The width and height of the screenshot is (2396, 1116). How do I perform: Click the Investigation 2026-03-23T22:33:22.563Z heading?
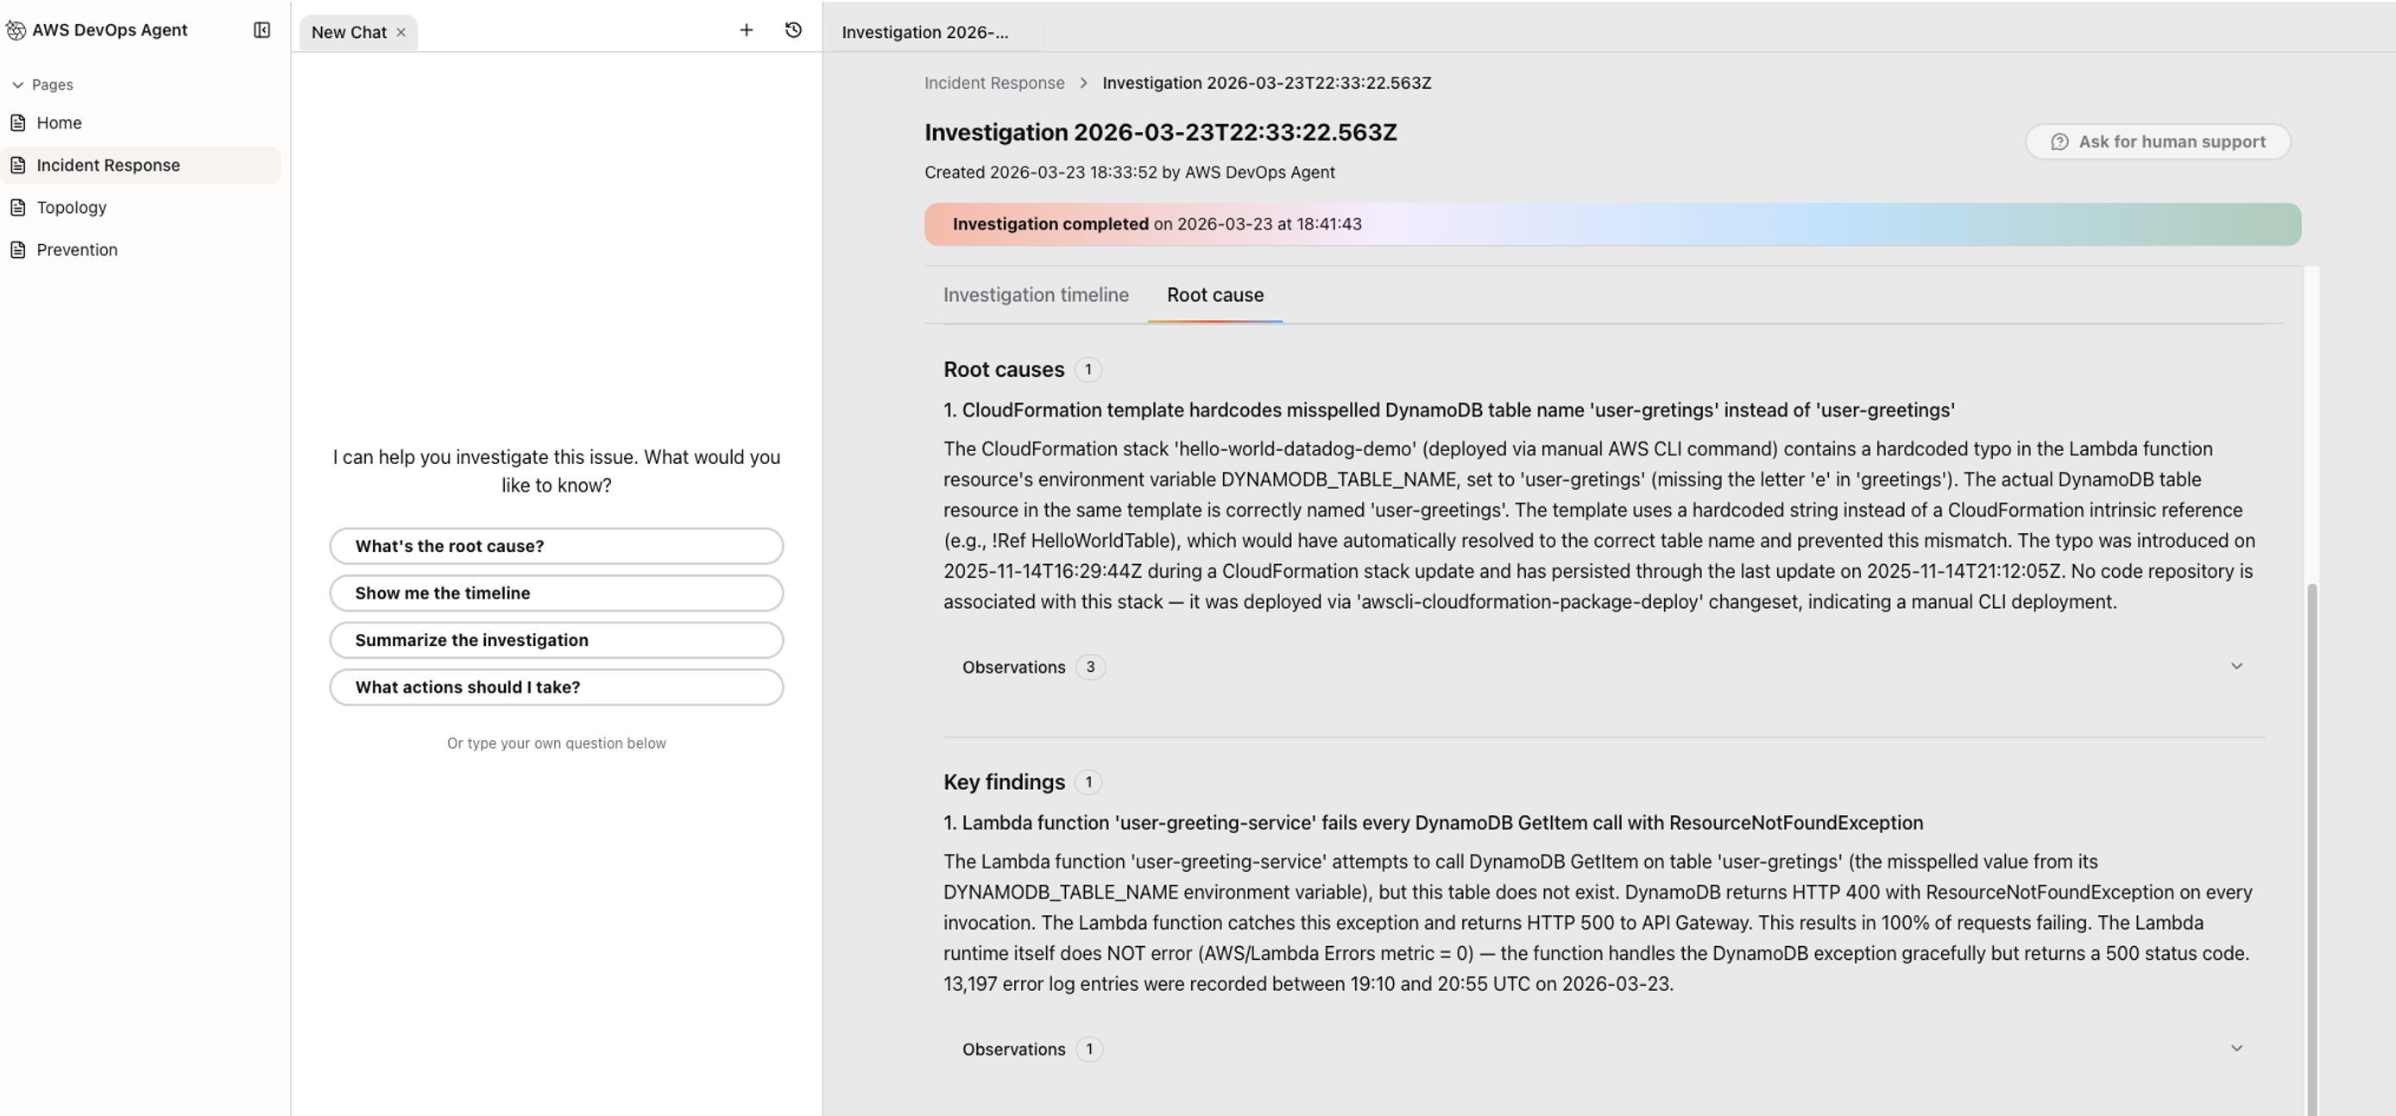click(1161, 132)
